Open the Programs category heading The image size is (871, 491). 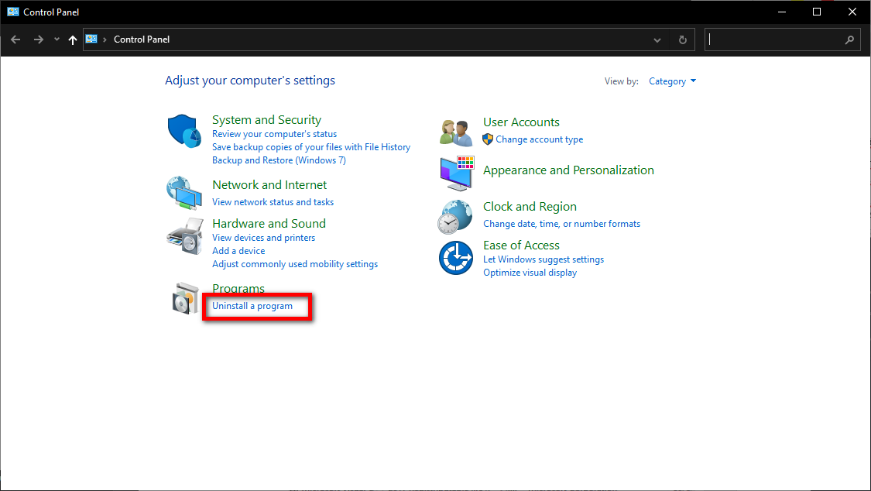[238, 288]
